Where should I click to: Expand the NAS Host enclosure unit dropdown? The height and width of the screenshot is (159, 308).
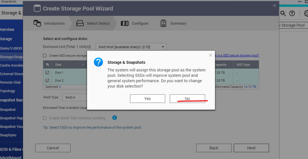pos(131,47)
